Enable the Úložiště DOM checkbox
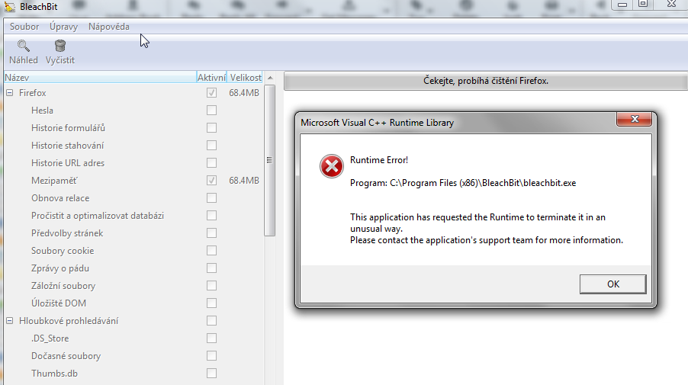The image size is (688, 385). (x=211, y=303)
